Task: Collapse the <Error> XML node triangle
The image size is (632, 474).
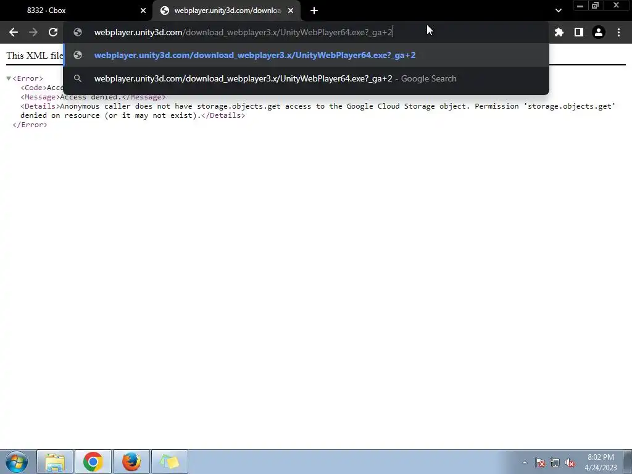Action: click(x=9, y=78)
